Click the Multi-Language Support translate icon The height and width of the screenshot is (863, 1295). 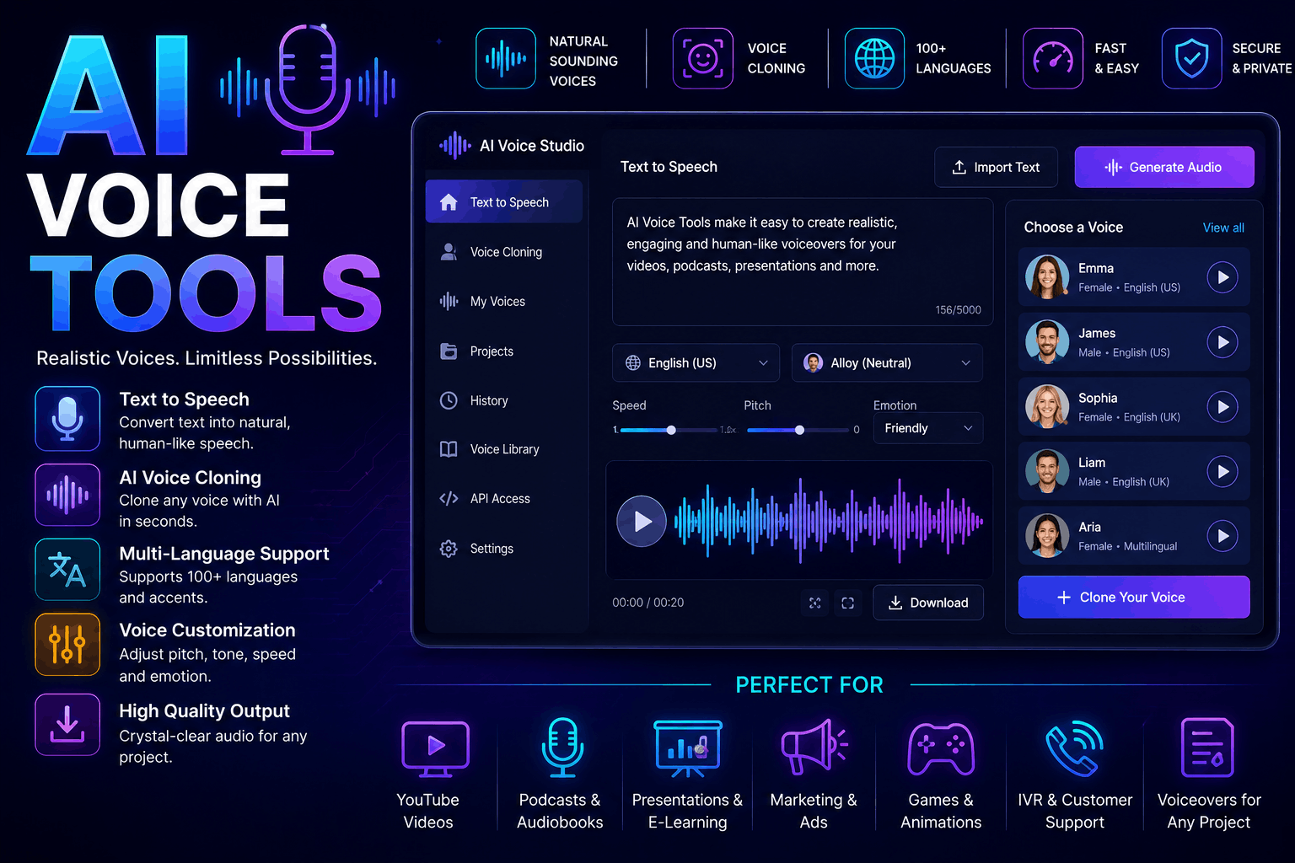[x=67, y=570]
